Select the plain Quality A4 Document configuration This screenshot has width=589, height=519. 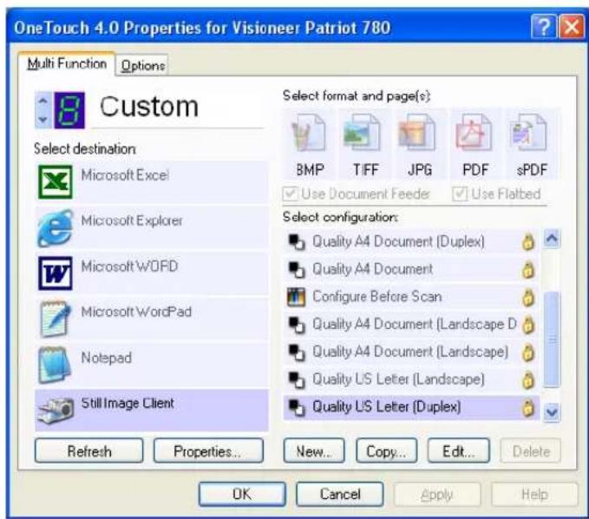[x=411, y=269]
